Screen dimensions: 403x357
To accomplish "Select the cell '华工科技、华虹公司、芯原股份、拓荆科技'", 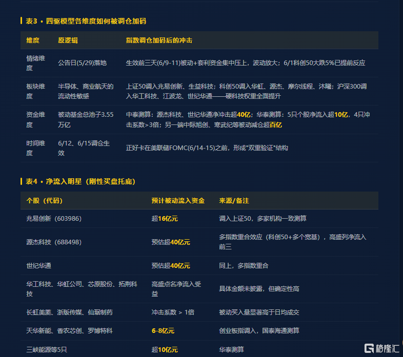I will point(82,289).
